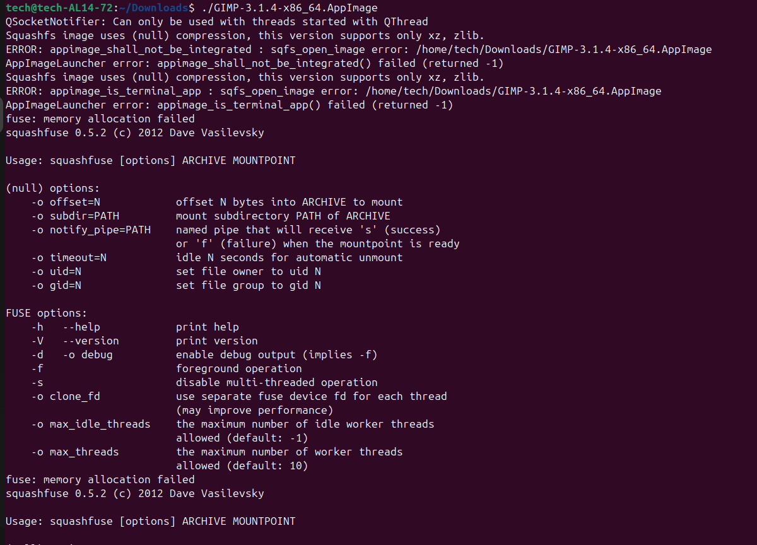Click the "-o max_threads" option
This screenshot has width=757, height=545.
(x=75, y=452)
